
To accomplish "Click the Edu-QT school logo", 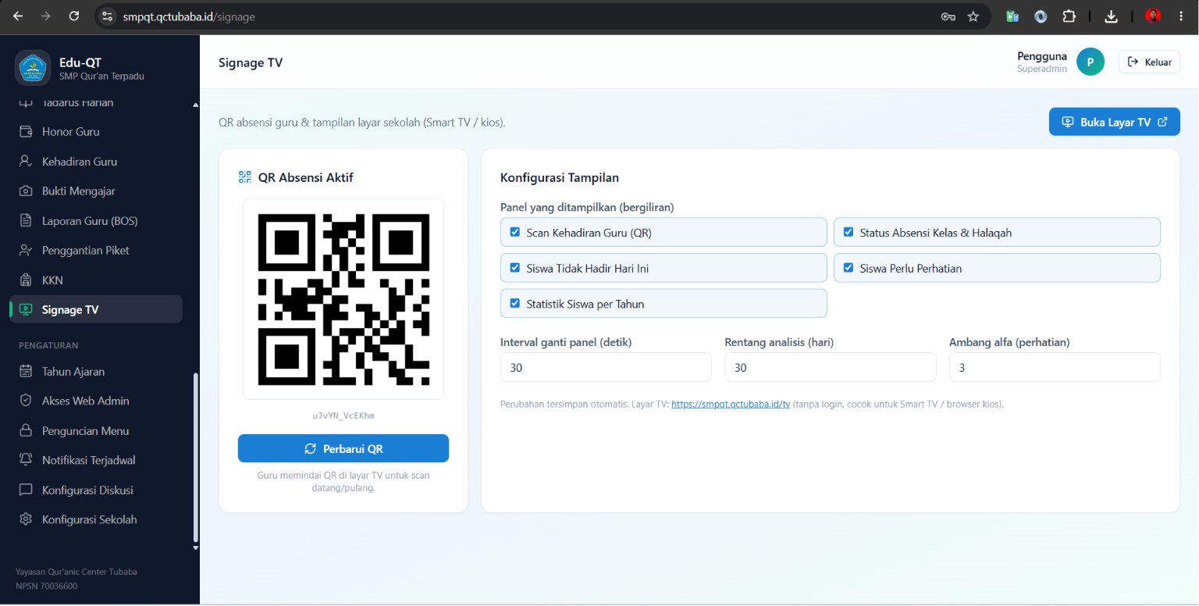I will [x=33, y=68].
